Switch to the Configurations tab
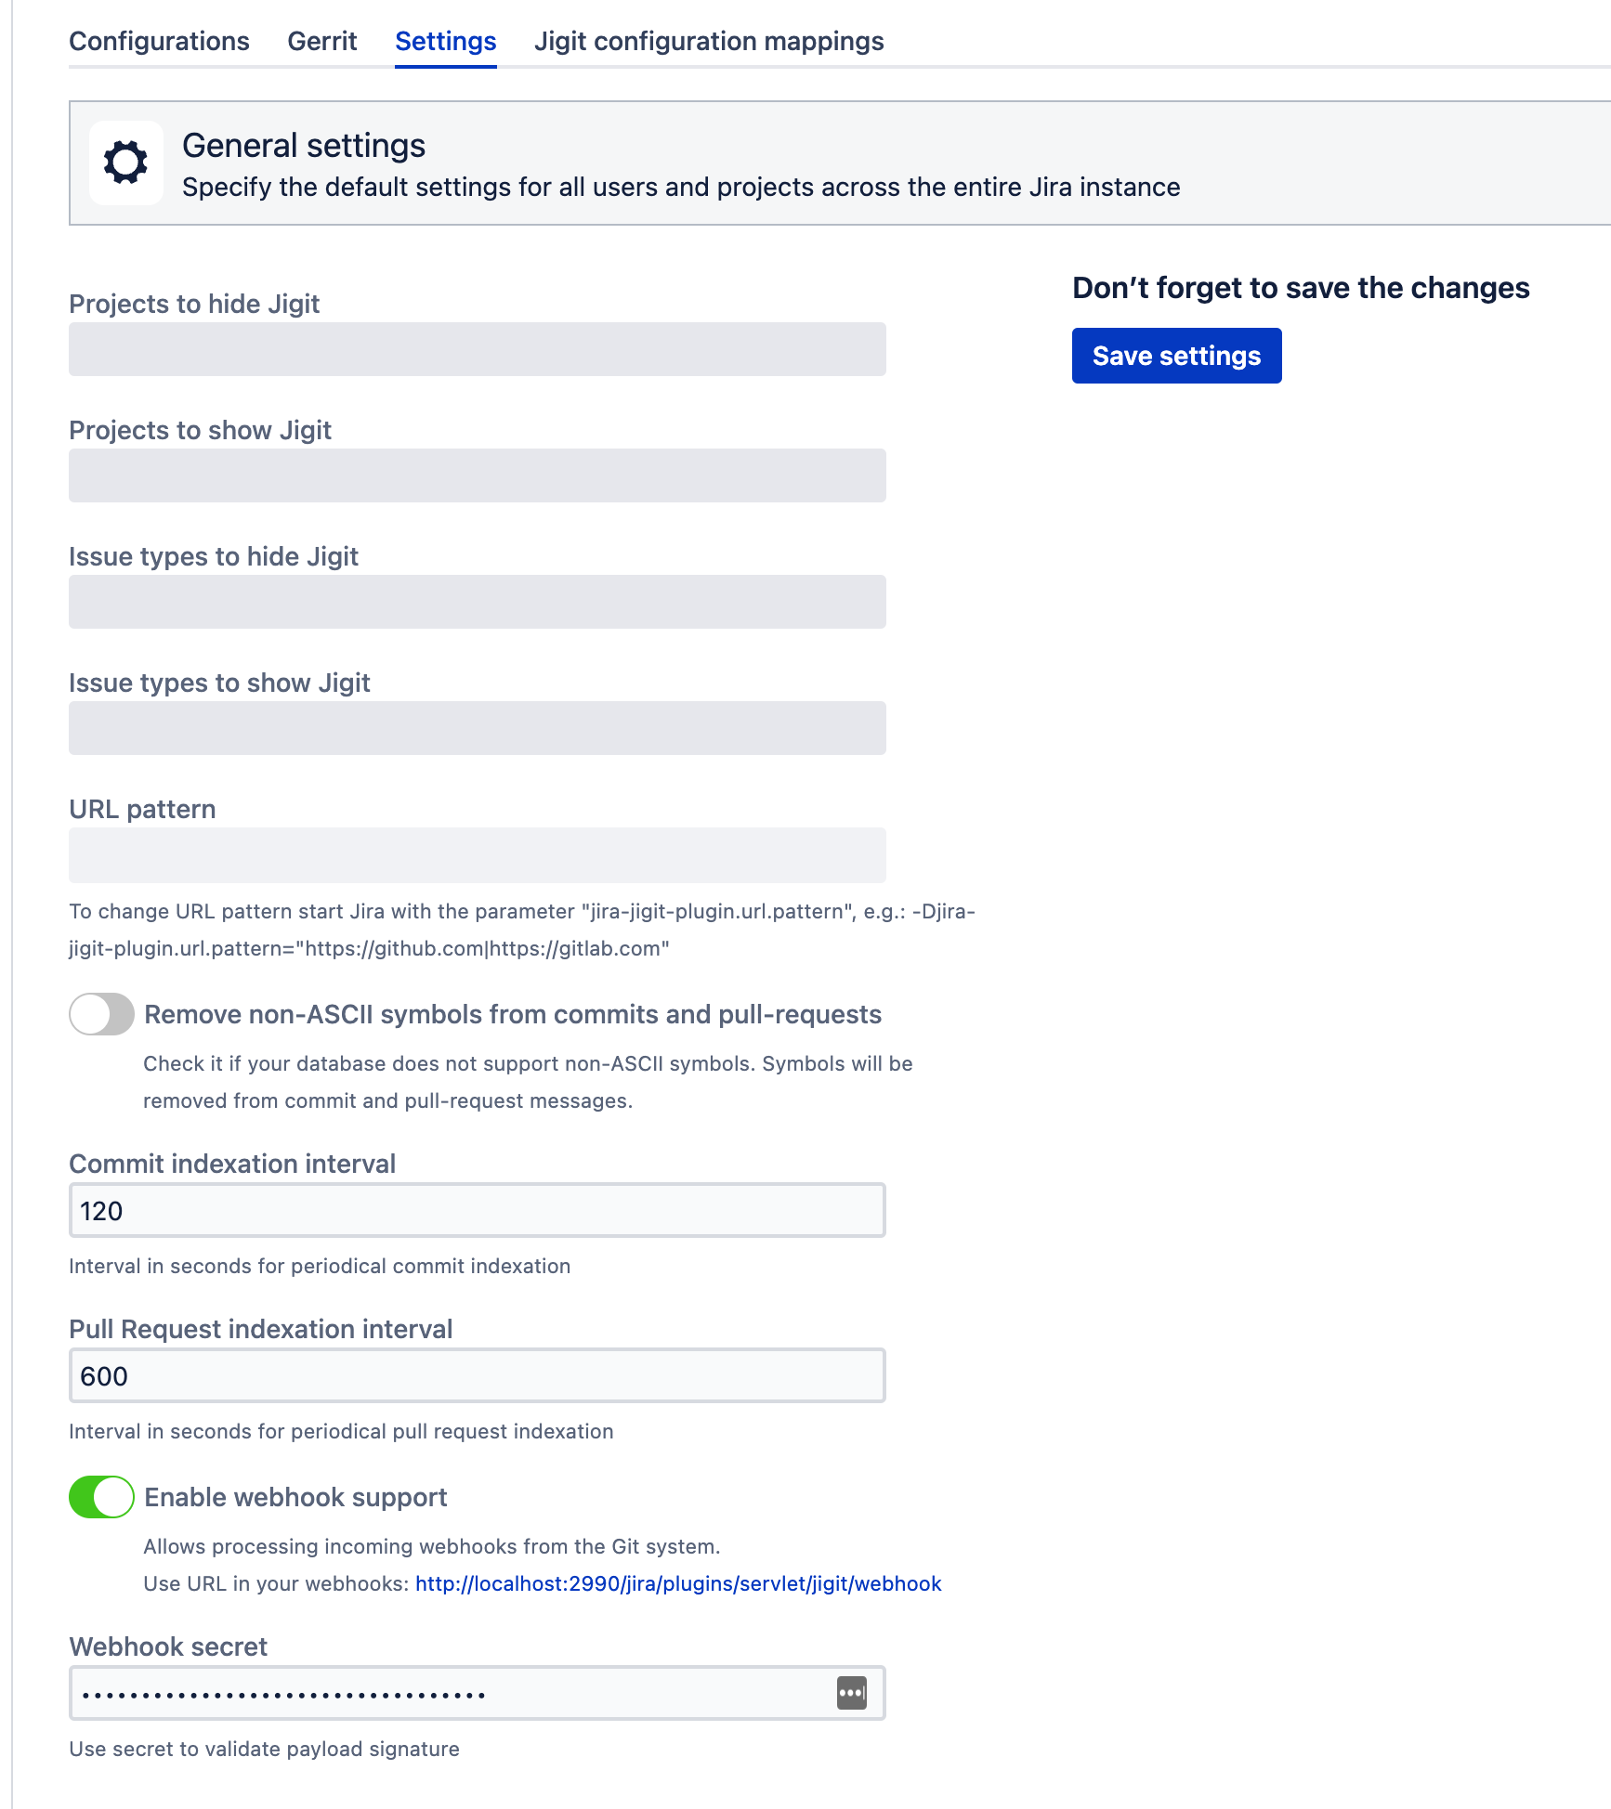Screen dimensions: 1611x1809 159,41
